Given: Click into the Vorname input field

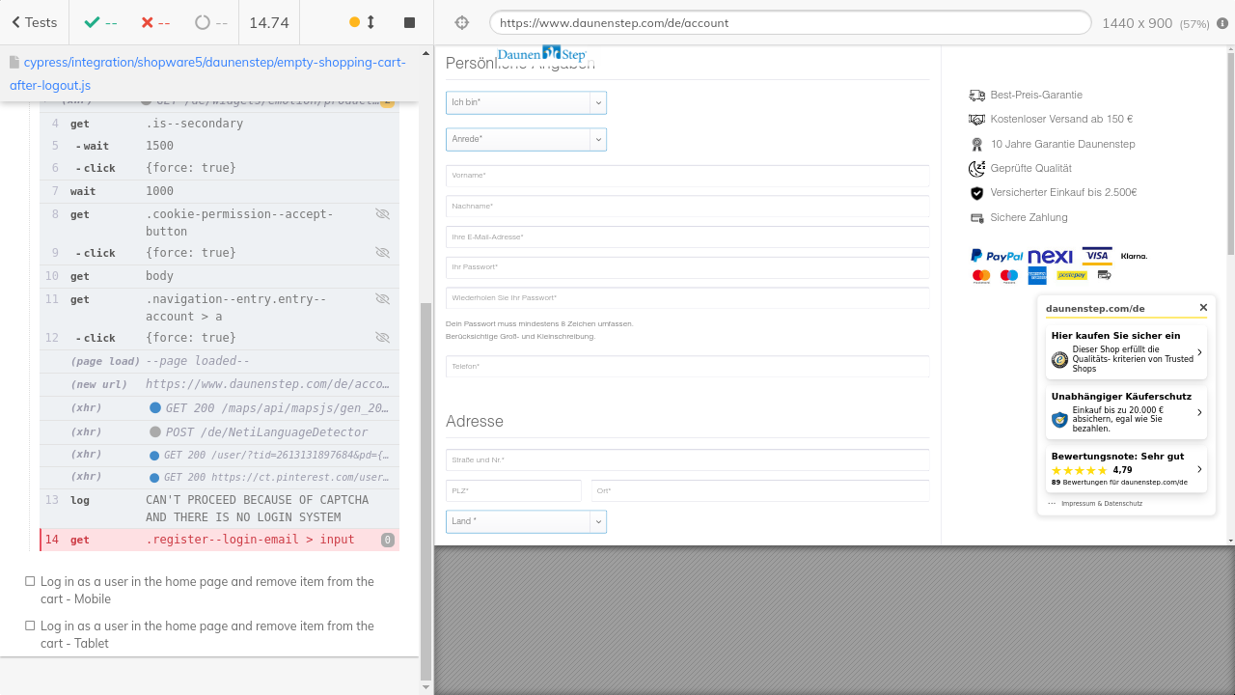Looking at the screenshot, I should click(x=687, y=176).
